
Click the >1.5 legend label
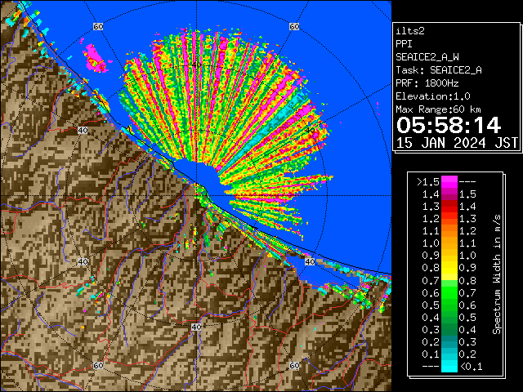[428, 182]
